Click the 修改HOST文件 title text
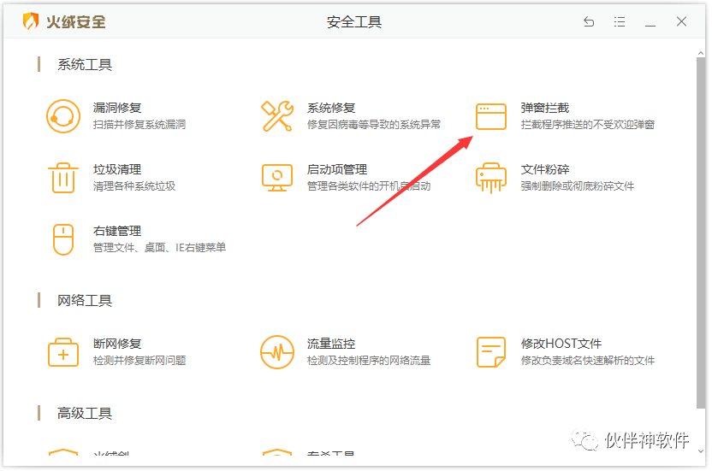Viewport: 712px width, 471px height. 561,344
